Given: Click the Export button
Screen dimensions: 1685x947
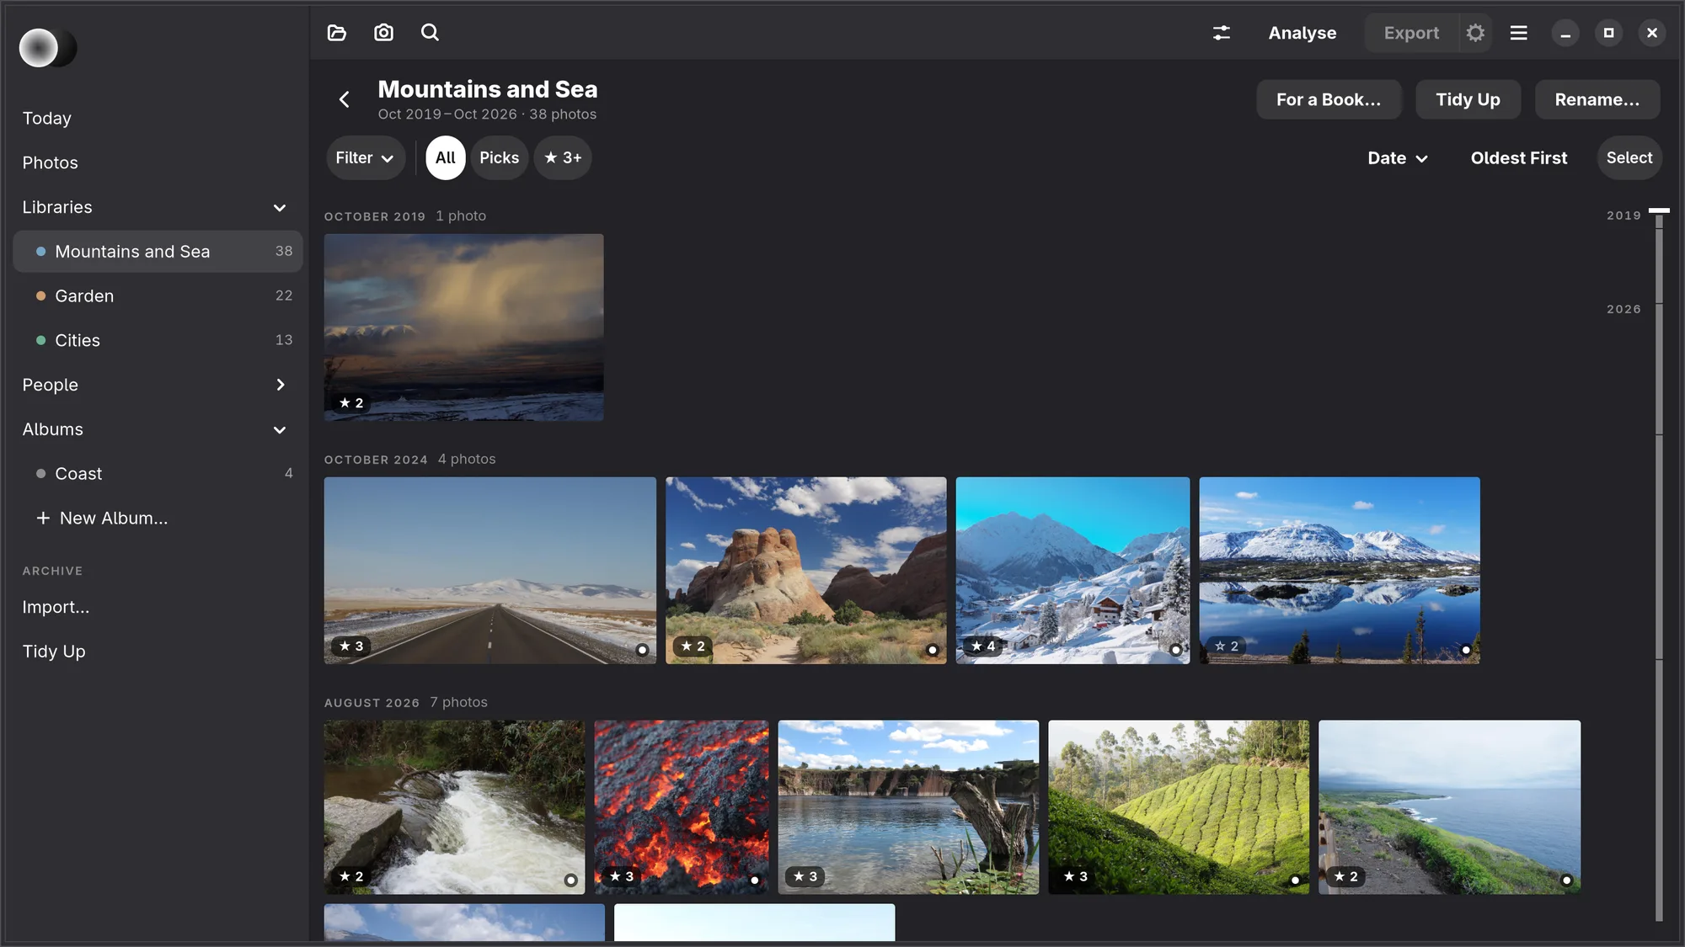Looking at the screenshot, I should coord(1411,33).
